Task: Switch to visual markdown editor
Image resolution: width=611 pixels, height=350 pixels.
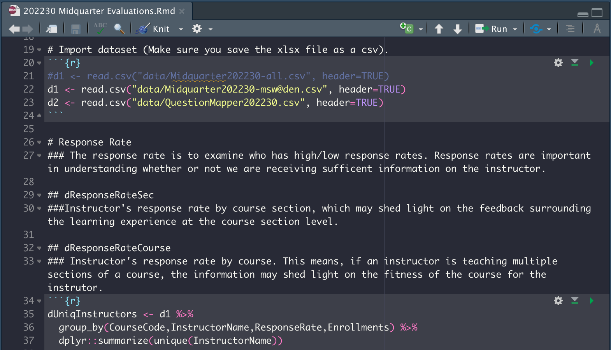Action: pos(597,29)
